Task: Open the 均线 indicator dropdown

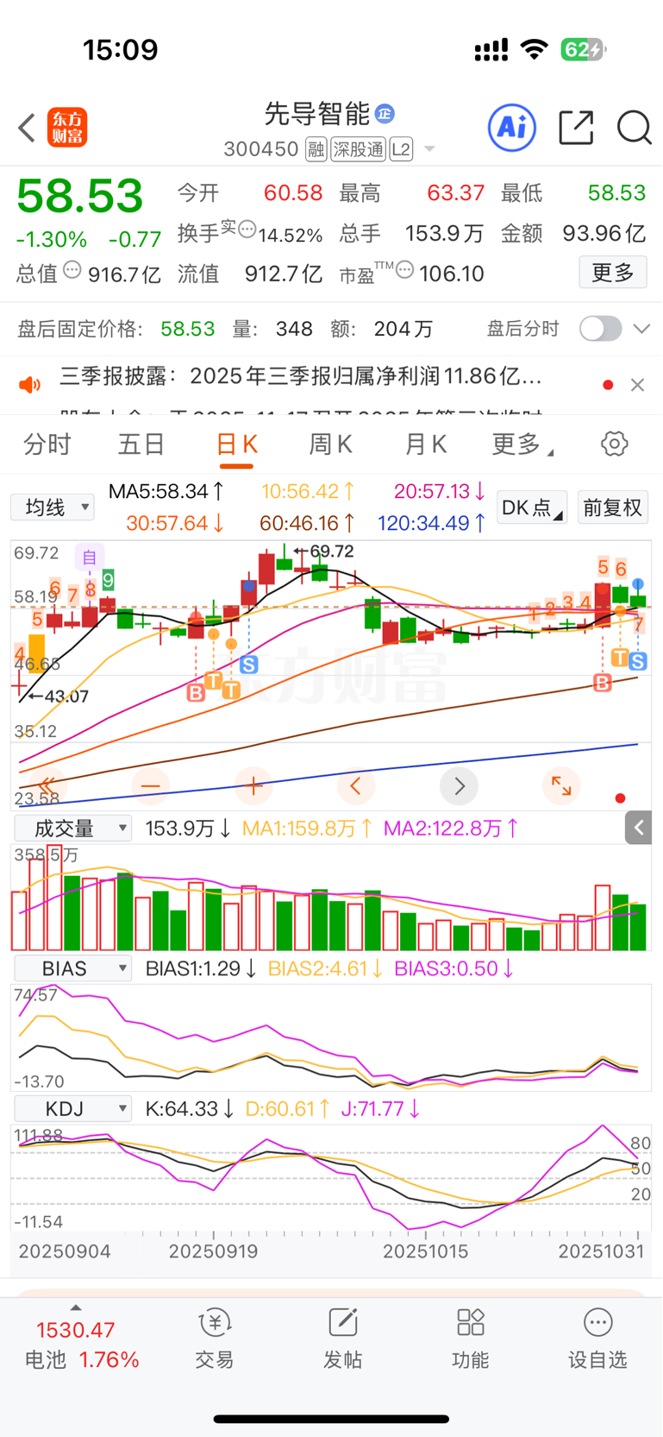Action: pyautogui.click(x=52, y=507)
